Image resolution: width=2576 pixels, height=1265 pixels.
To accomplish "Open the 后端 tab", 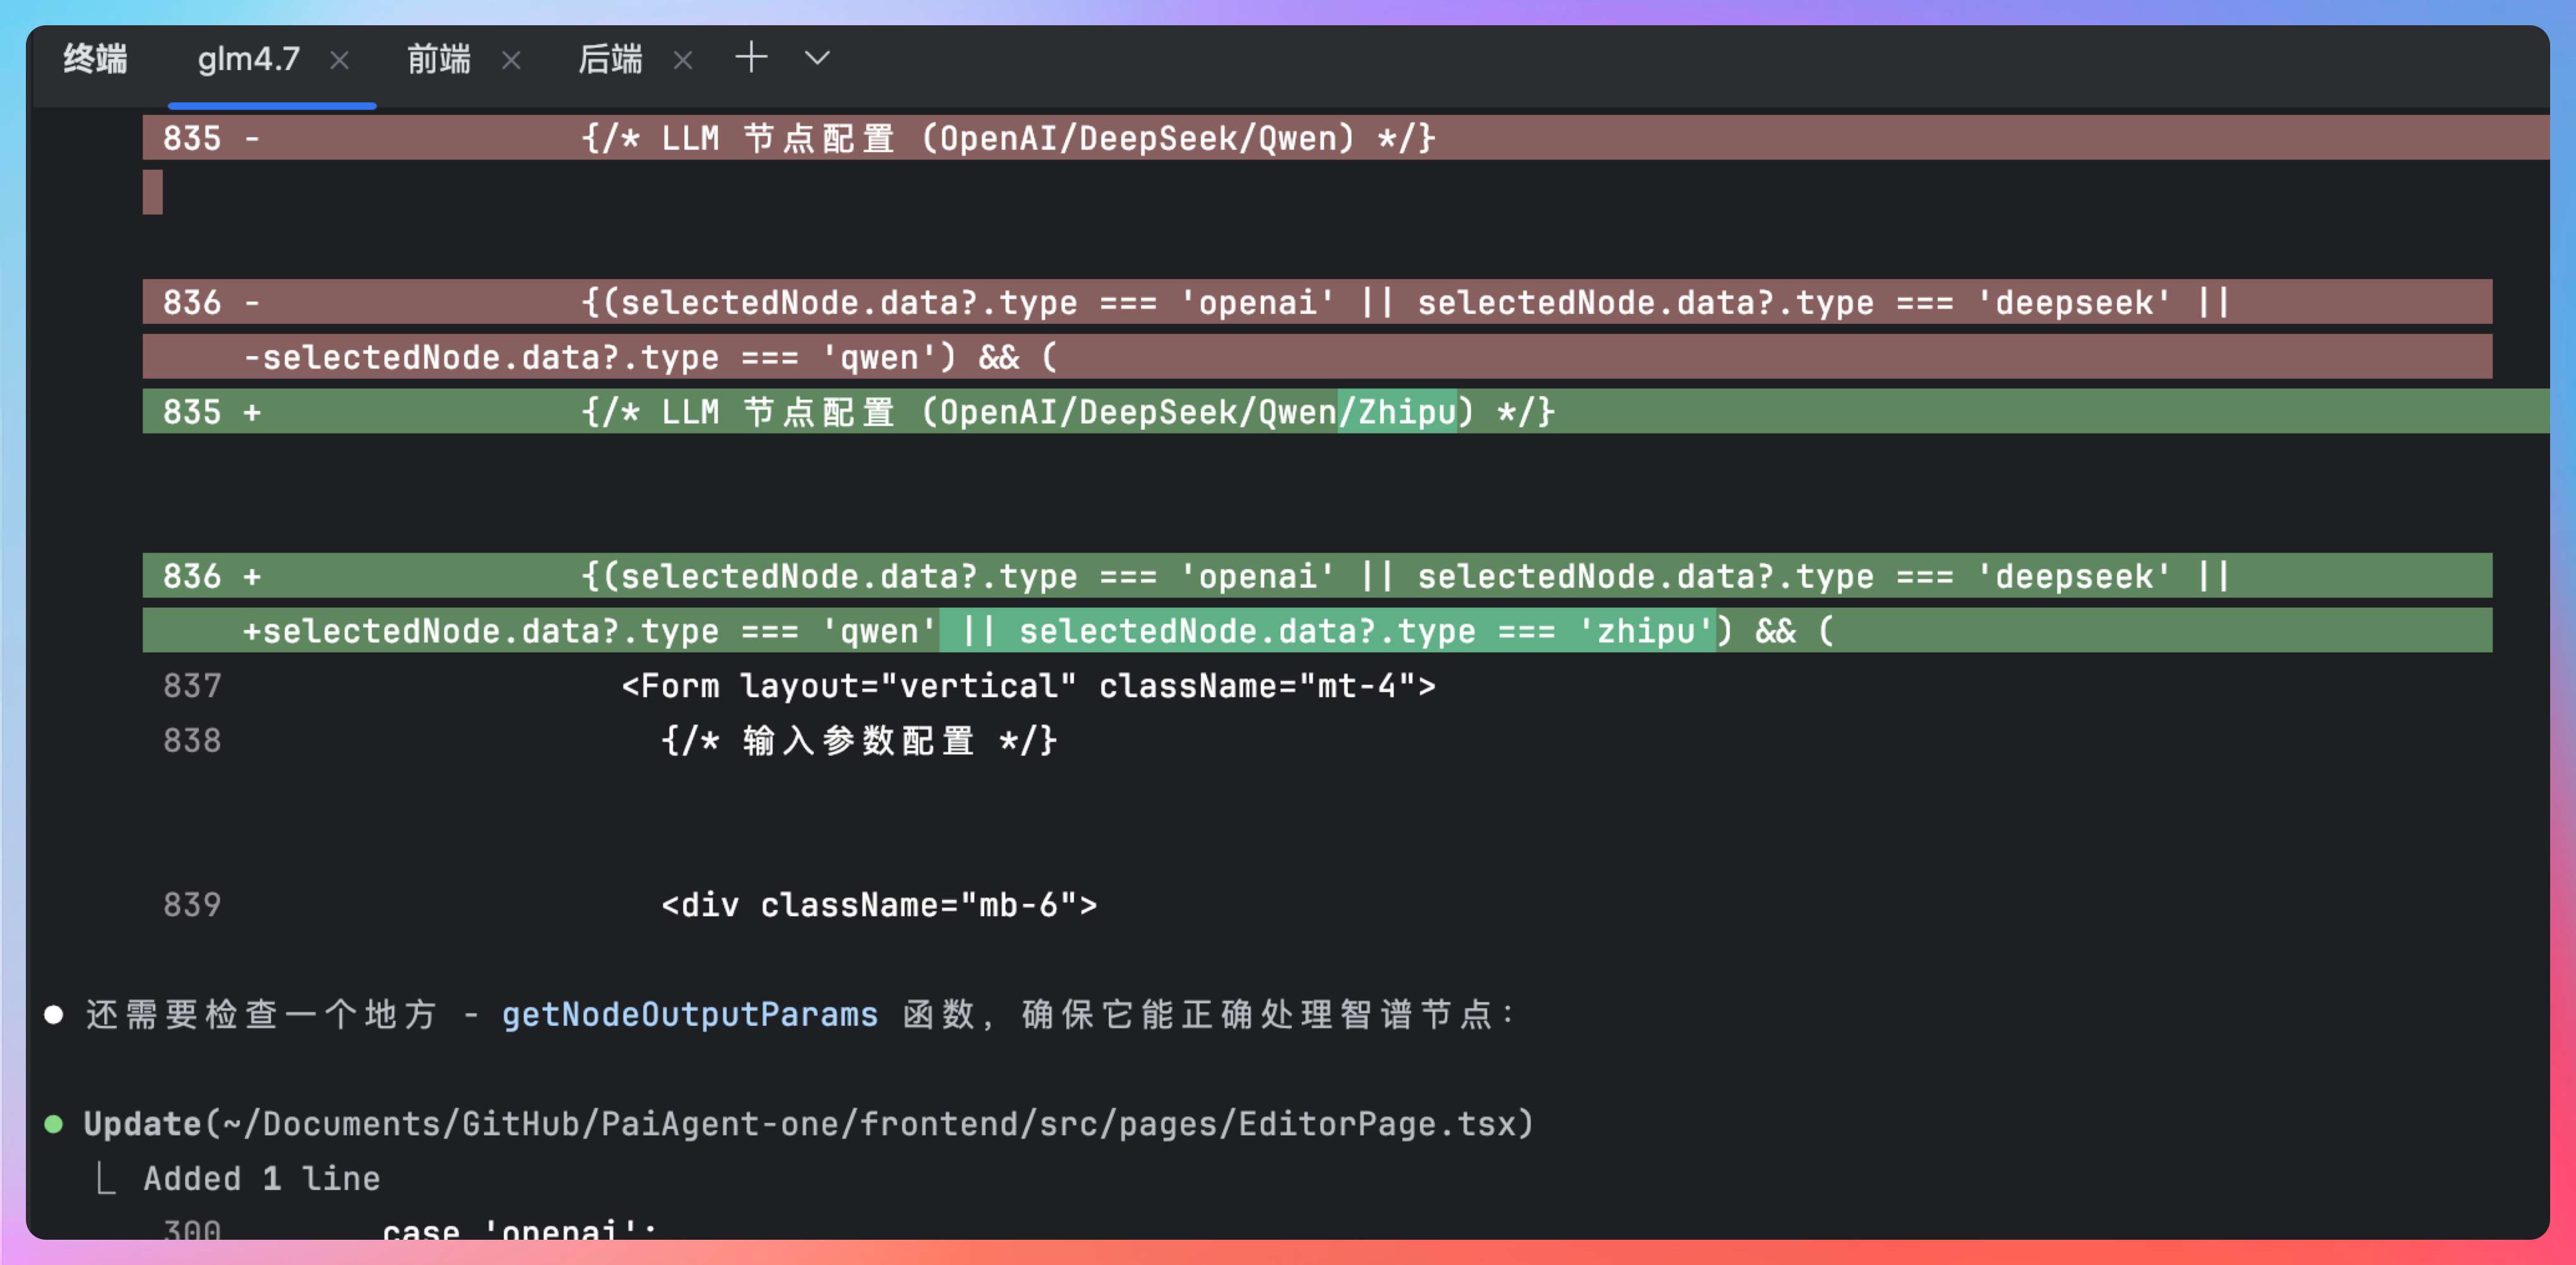I will [x=610, y=60].
